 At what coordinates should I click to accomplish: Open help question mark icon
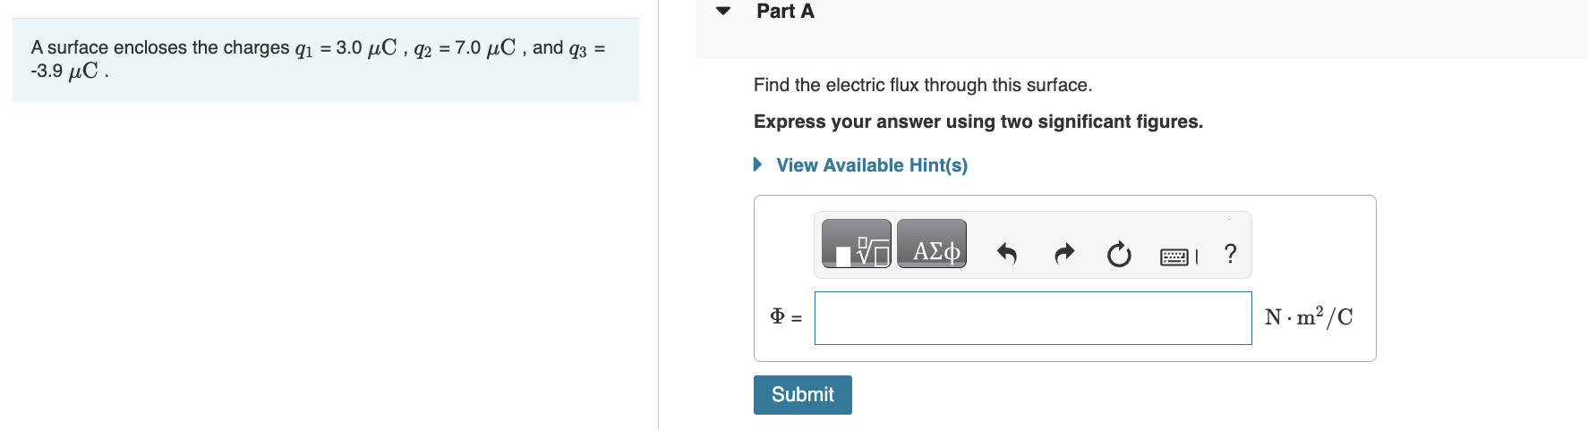1230,254
